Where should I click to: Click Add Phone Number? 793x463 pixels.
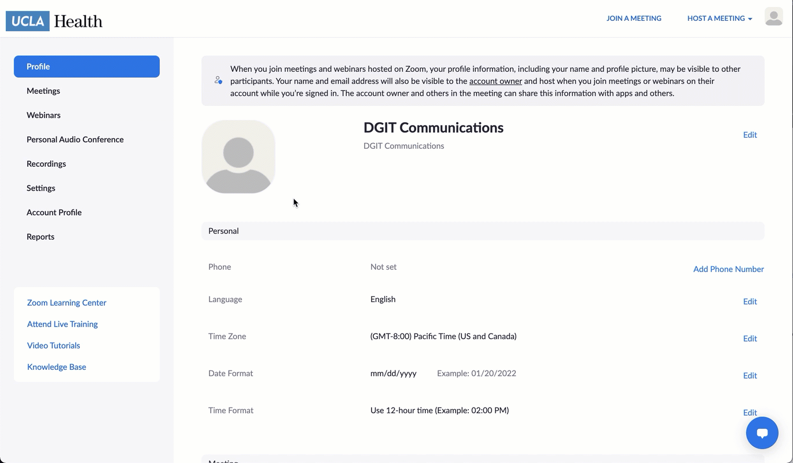click(729, 269)
